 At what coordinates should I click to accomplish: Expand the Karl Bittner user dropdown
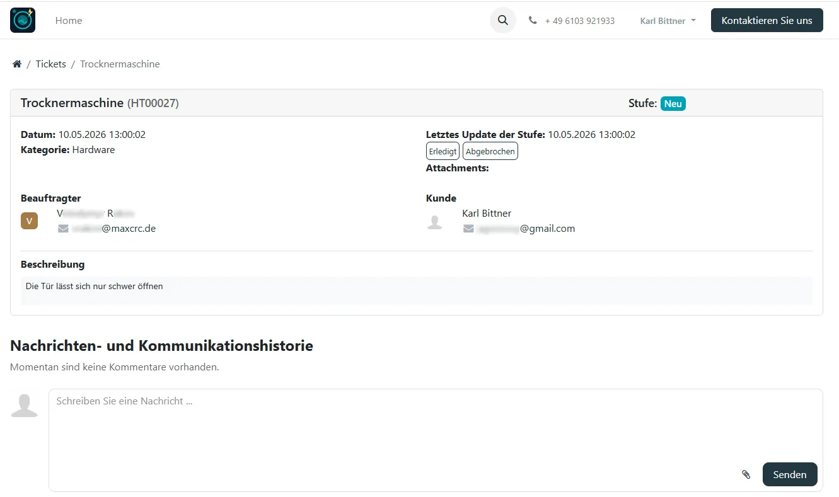[x=668, y=21]
